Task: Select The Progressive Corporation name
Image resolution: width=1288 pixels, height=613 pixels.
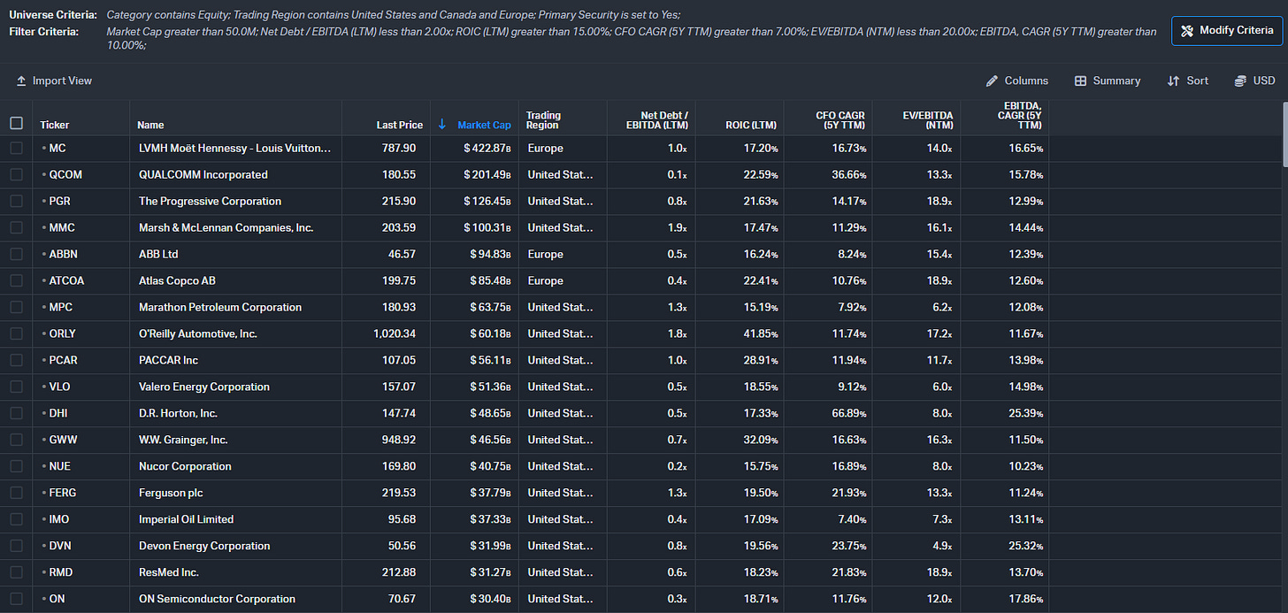Action: [x=211, y=202]
